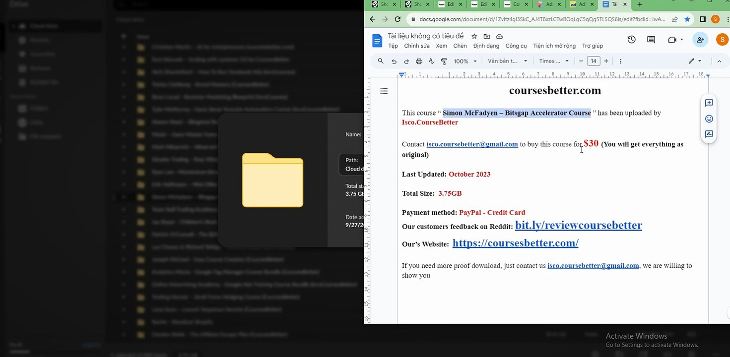Viewport: 730px width, 357px height.
Task: Open the bit.ly/reviewcoursebetter link
Action: [579, 225]
